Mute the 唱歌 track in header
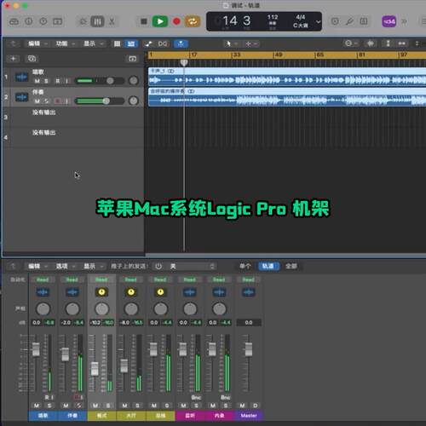Screen dimensions: 426x426 37,81
